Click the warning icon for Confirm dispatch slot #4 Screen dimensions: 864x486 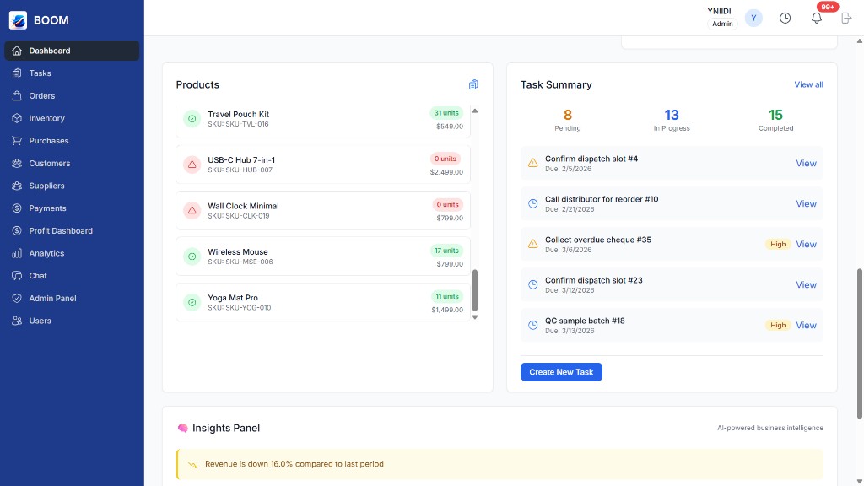pyautogui.click(x=533, y=163)
